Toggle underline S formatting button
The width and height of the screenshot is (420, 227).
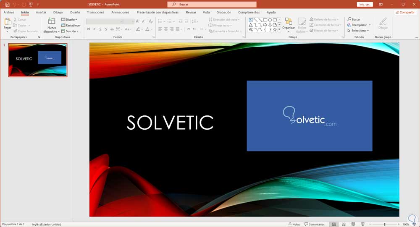[100, 29]
